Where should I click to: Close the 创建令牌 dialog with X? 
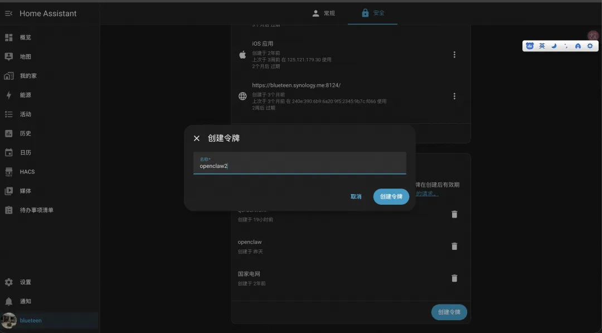click(197, 138)
